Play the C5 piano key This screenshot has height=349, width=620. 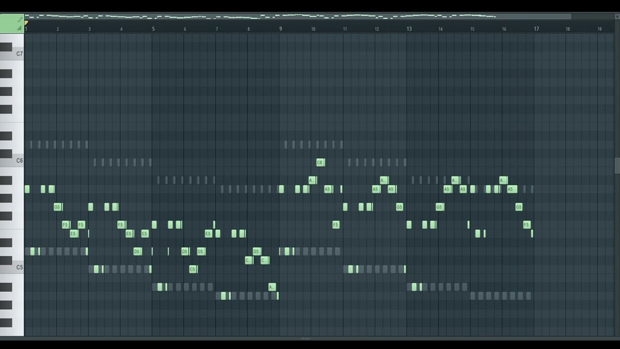coord(12,267)
